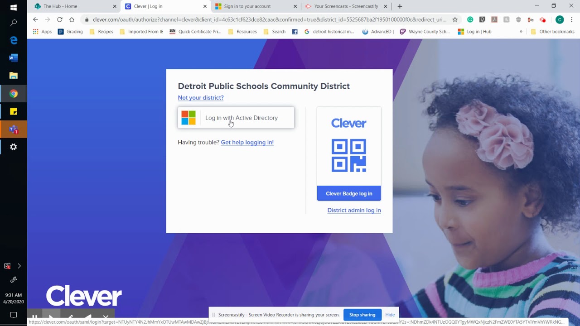Image resolution: width=580 pixels, height=326 pixels.
Task: Open a new tab with plus button
Action: tap(400, 6)
